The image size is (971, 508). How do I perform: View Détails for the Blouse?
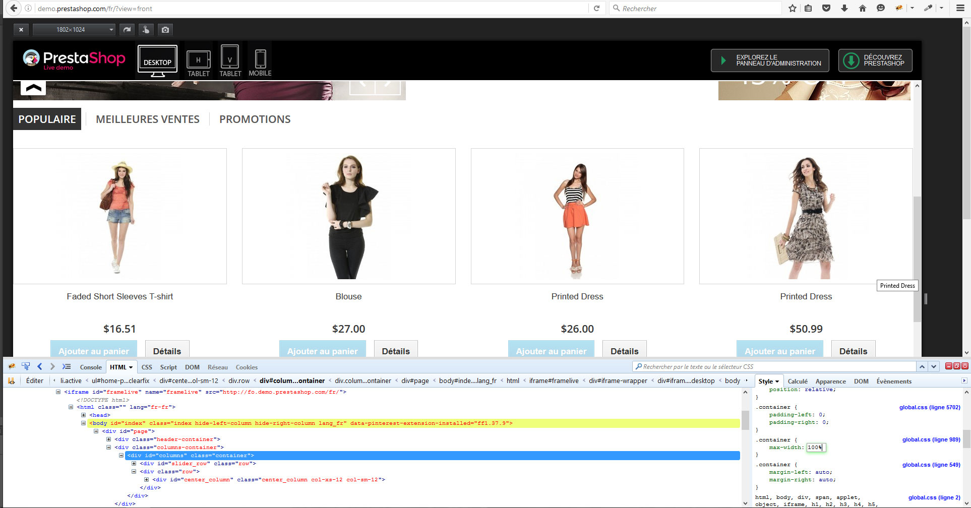coord(396,350)
